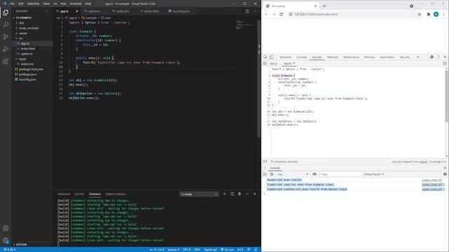
Task: Close the VS Code terminal panel
Action: pyautogui.click(x=255, y=194)
